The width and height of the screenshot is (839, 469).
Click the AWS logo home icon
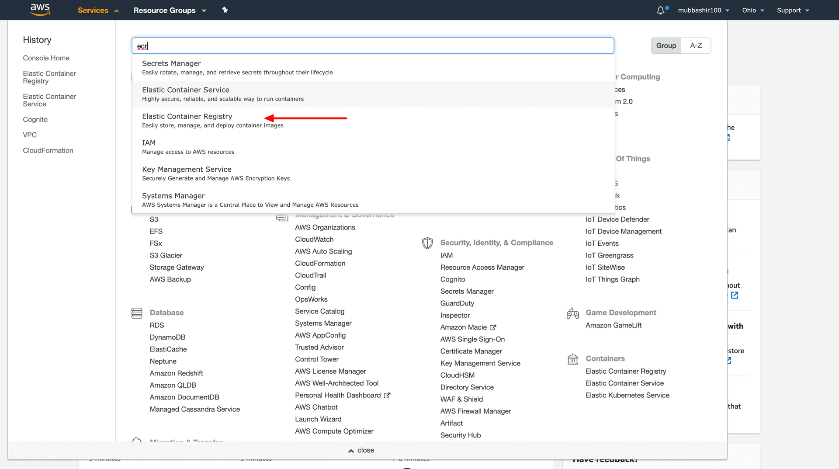[40, 10]
